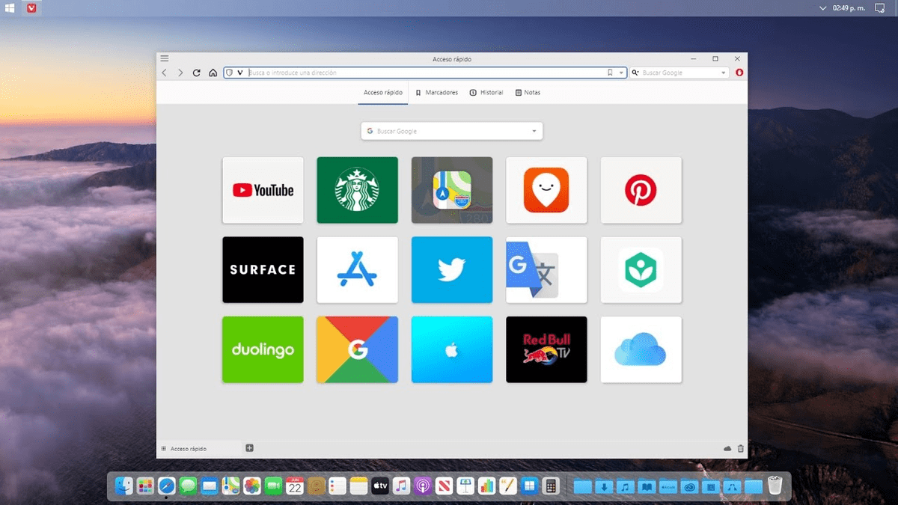Open the Buscar Google search engine dropdown

coord(723,73)
